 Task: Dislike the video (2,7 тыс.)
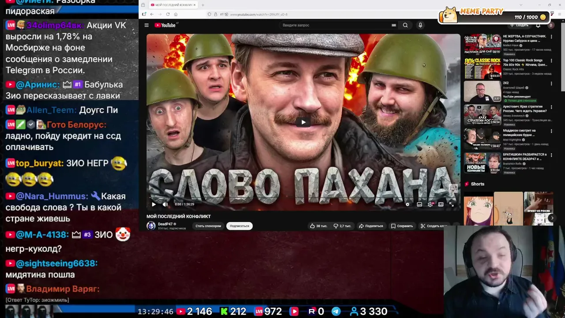click(342, 226)
